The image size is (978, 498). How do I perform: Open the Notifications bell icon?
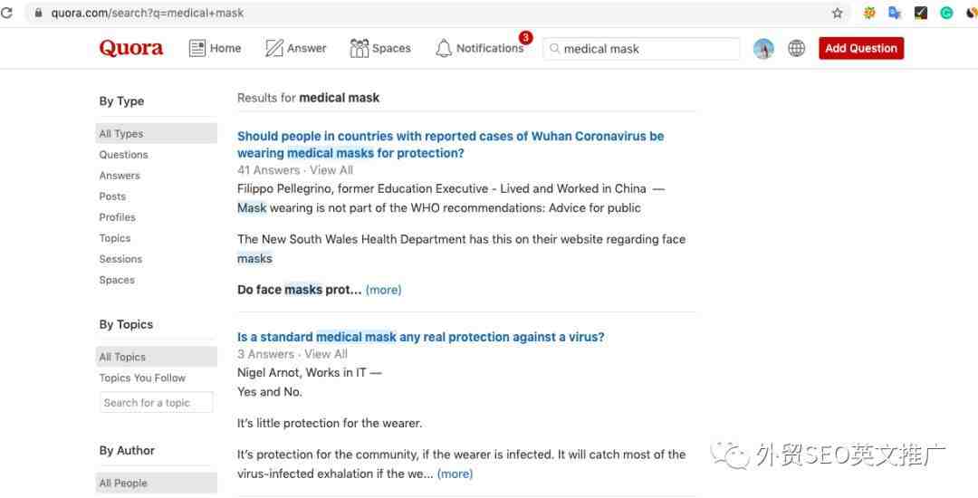click(444, 49)
